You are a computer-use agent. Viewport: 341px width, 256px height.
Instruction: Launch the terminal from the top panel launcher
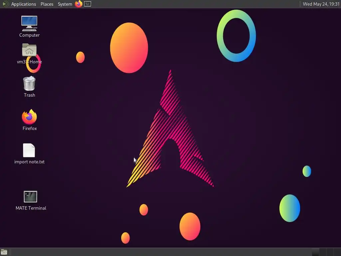(88, 4)
